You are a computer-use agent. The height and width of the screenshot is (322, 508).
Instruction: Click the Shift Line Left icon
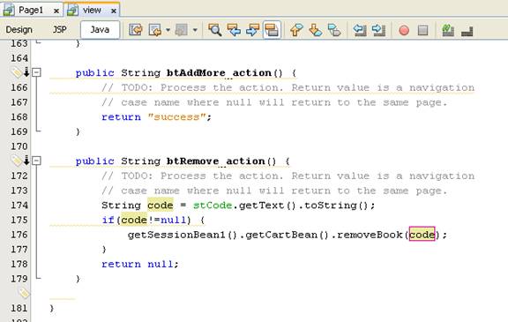pyautogui.click(x=360, y=30)
